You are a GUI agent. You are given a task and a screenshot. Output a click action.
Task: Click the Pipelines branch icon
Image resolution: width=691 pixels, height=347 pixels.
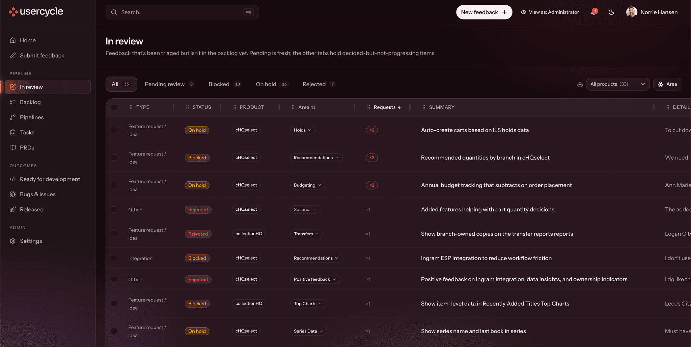13,117
